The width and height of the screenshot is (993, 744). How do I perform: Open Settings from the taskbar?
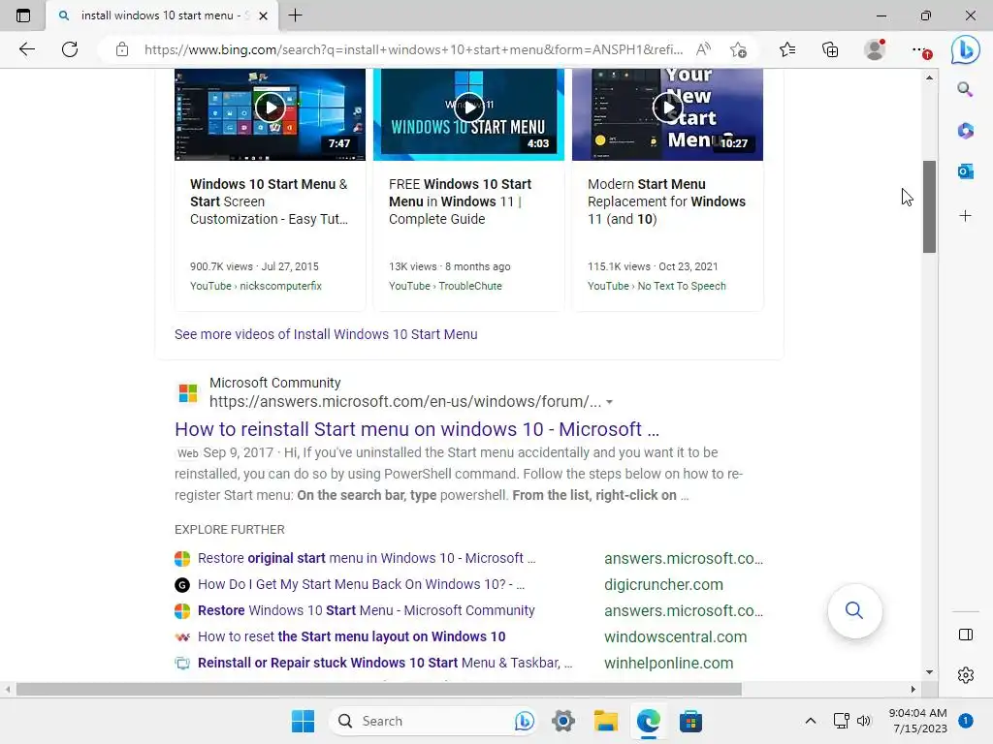[562, 721]
